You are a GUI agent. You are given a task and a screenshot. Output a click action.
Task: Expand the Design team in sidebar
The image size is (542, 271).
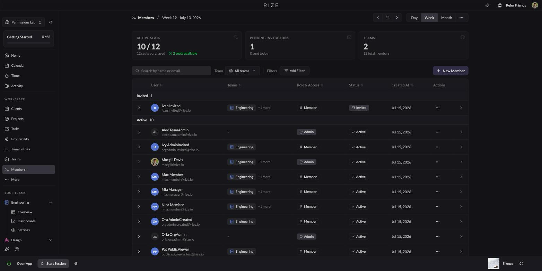(51, 240)
